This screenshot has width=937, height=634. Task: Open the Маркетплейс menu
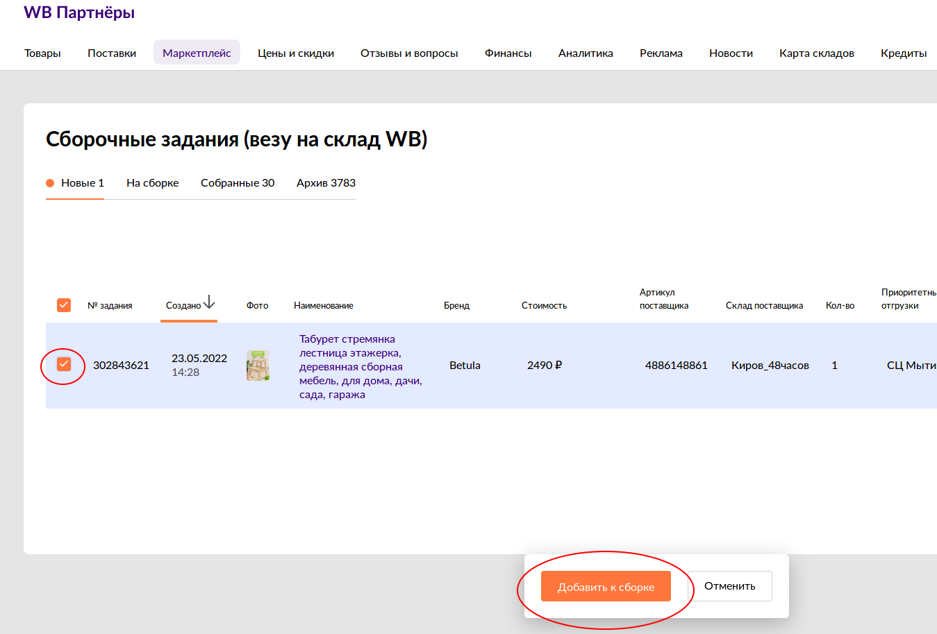tap(197, 53)
